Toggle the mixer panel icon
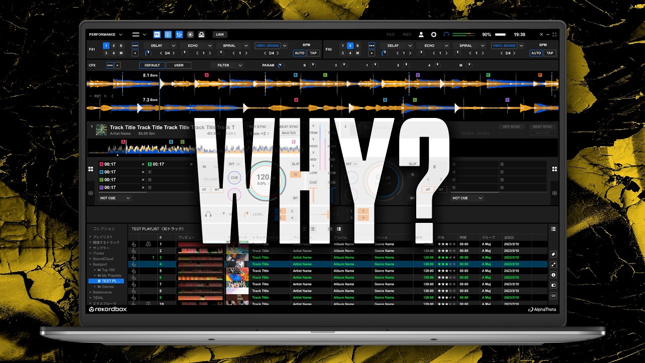Screen dimensions: 645x363 [179, 35]
